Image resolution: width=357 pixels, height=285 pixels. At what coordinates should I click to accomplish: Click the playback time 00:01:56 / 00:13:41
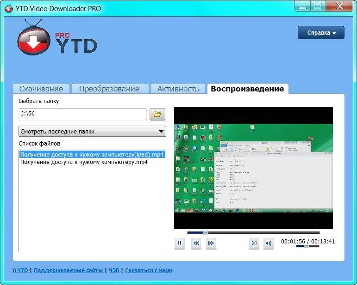(308, 242)
